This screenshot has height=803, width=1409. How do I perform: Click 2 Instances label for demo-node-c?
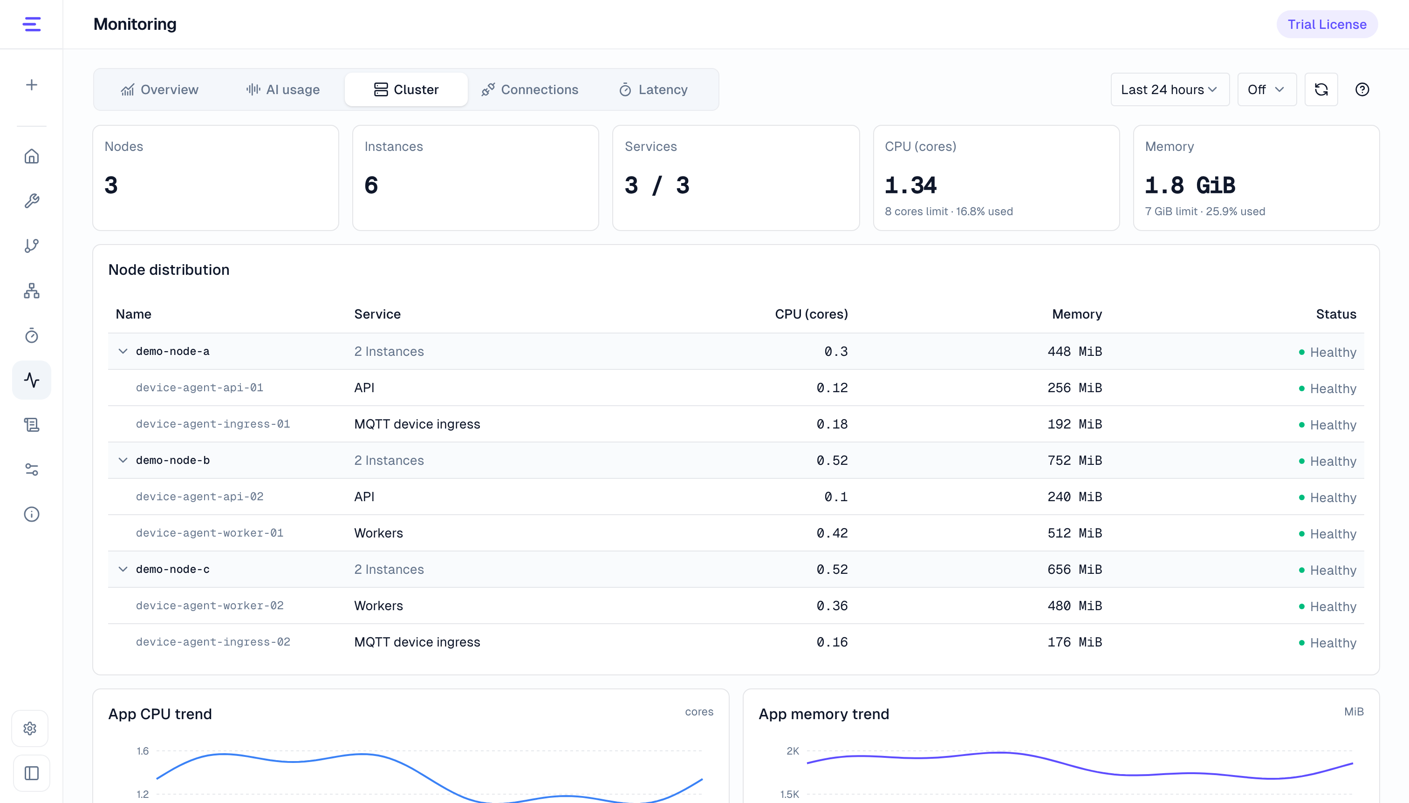(x=389, y=569)
